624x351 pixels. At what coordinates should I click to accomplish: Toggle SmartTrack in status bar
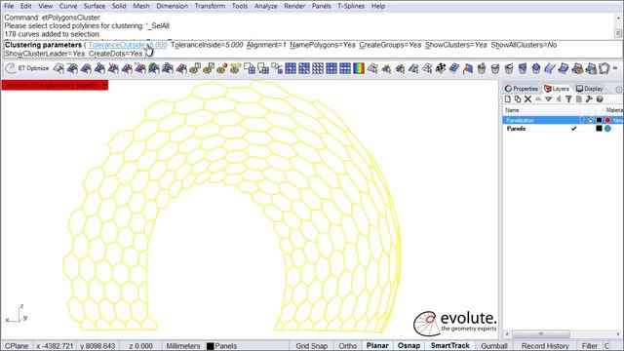coord(450,346)
